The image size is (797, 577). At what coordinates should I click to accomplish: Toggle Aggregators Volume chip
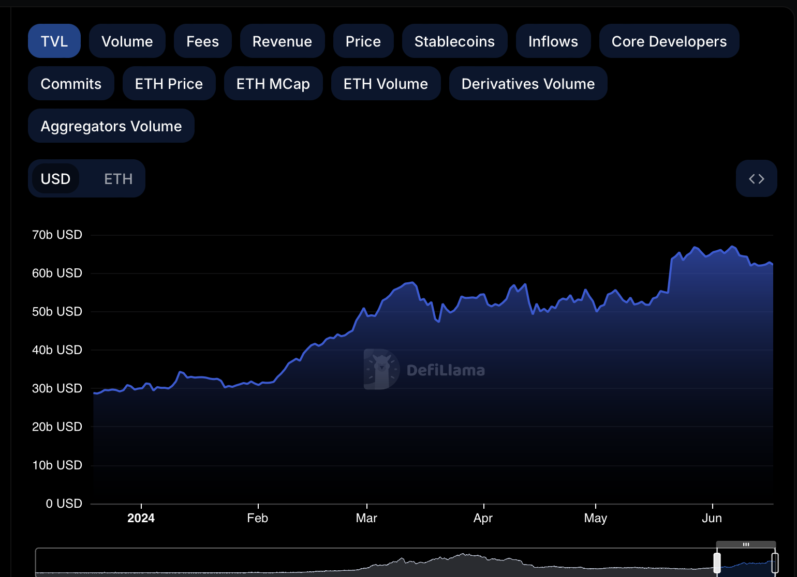tap(111, 126)
